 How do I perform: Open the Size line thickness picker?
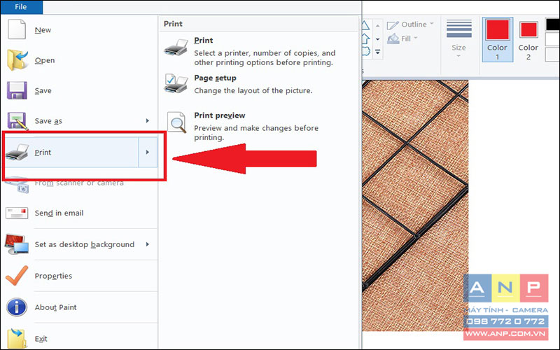458,38
